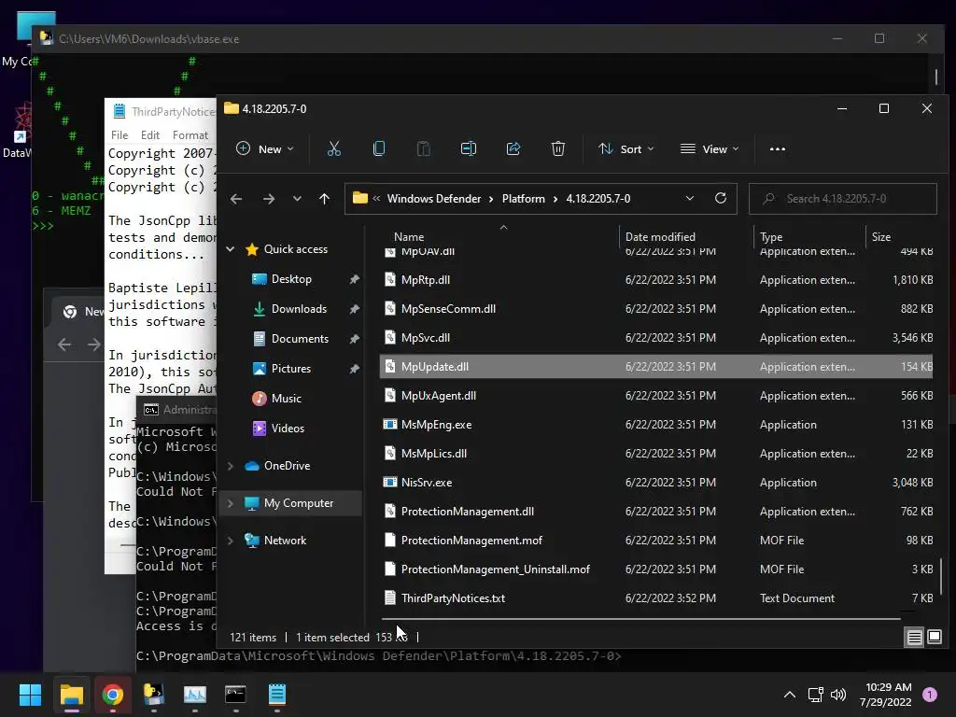
Task: Click the Rename icon in toolbar
Action: point(469,148)
